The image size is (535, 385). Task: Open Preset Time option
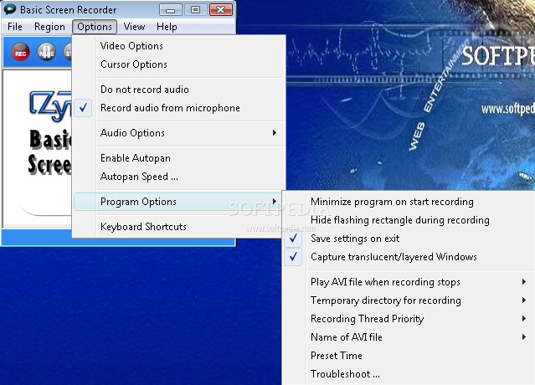(x=409, y=356)
